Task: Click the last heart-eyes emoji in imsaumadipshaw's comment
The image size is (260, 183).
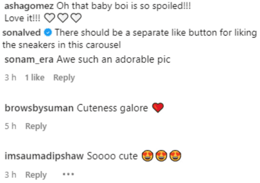Action: [x=176, y=157]
